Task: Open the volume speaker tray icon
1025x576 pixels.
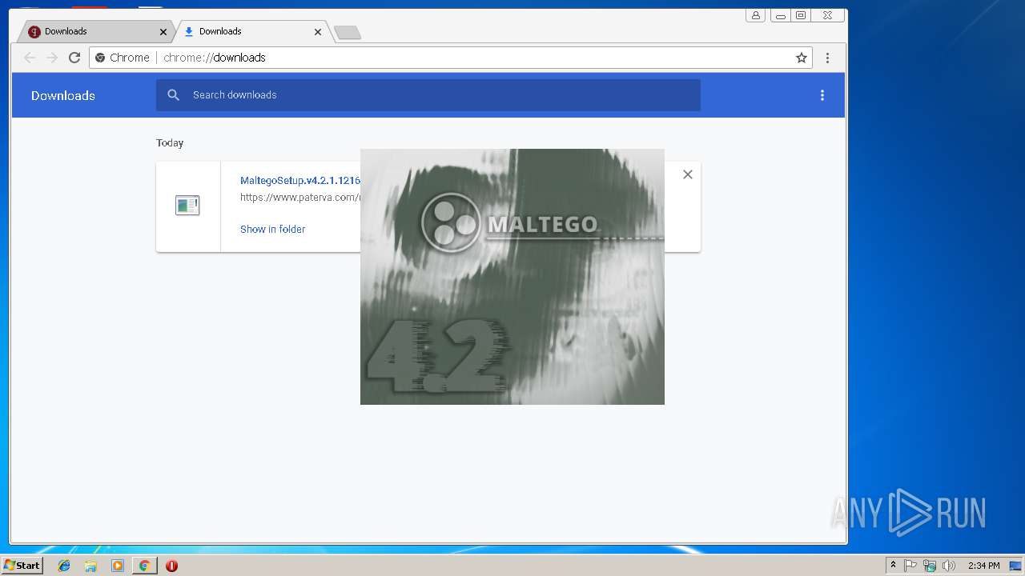Action: coord(949,566)
